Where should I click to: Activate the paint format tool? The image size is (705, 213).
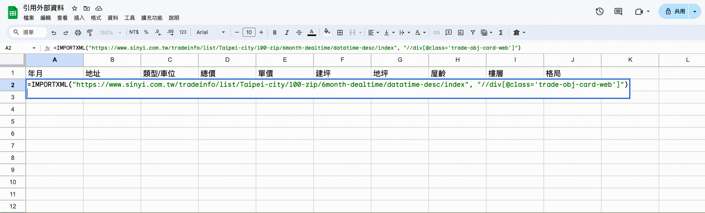click(x=90, y=33)
